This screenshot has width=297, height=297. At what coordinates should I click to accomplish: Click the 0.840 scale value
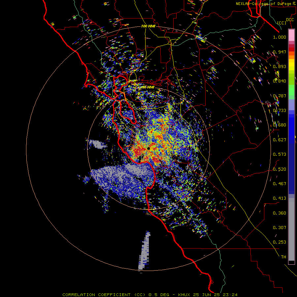pos(280,81)
